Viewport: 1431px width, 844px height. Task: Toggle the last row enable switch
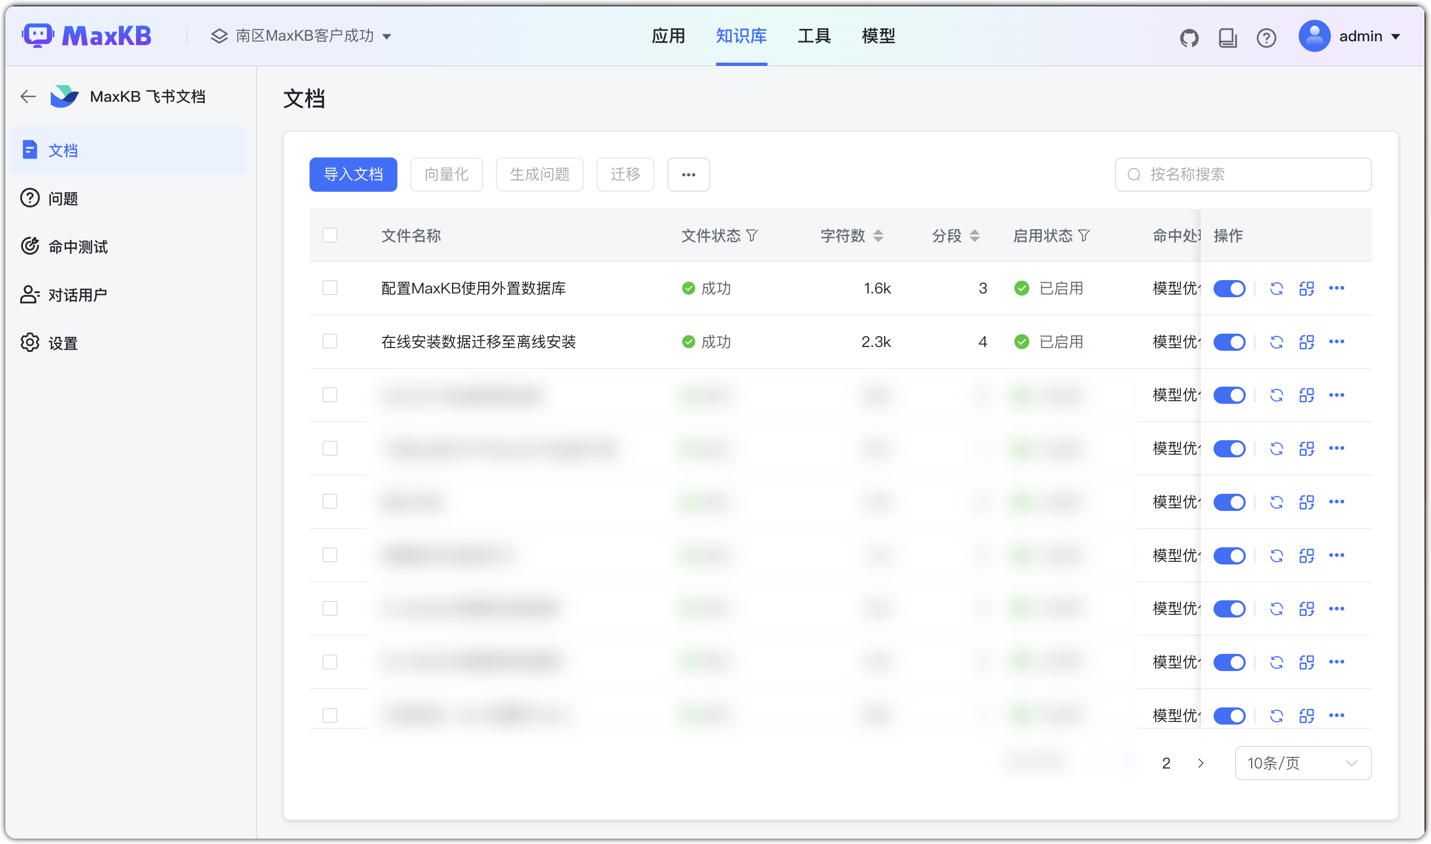(1230, 716)
